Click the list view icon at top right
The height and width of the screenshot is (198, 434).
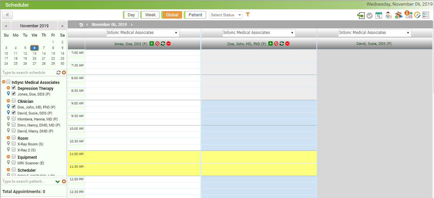pyautogui.click(x=426, y=15)
